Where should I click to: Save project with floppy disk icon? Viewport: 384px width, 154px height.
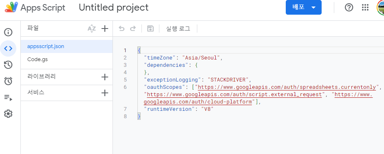[x=150, y=29]
